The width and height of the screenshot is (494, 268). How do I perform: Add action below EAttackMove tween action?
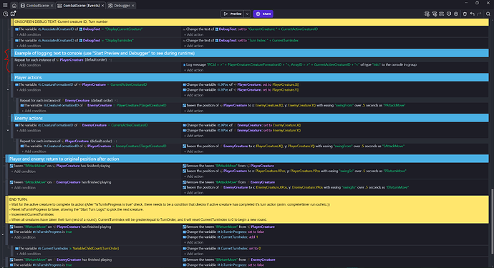click(x=194, y=152)
